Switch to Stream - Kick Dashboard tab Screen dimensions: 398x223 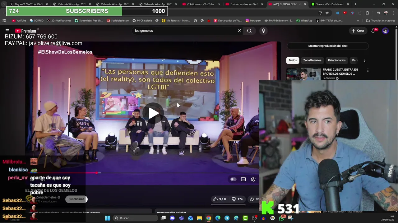[330, 4]
